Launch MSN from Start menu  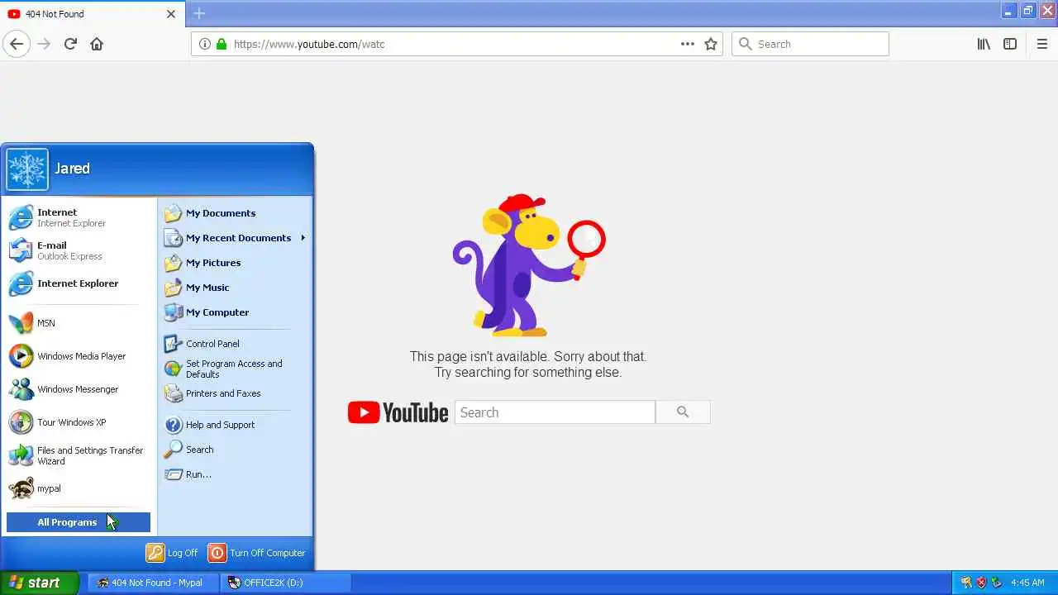coord(79,323)
